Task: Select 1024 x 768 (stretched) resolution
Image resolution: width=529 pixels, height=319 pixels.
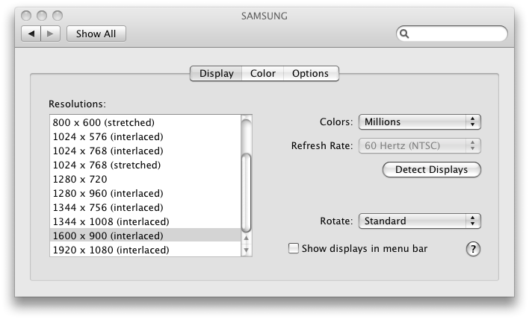Action: 145,165
